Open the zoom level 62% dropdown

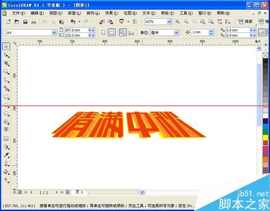coord(169,22)
